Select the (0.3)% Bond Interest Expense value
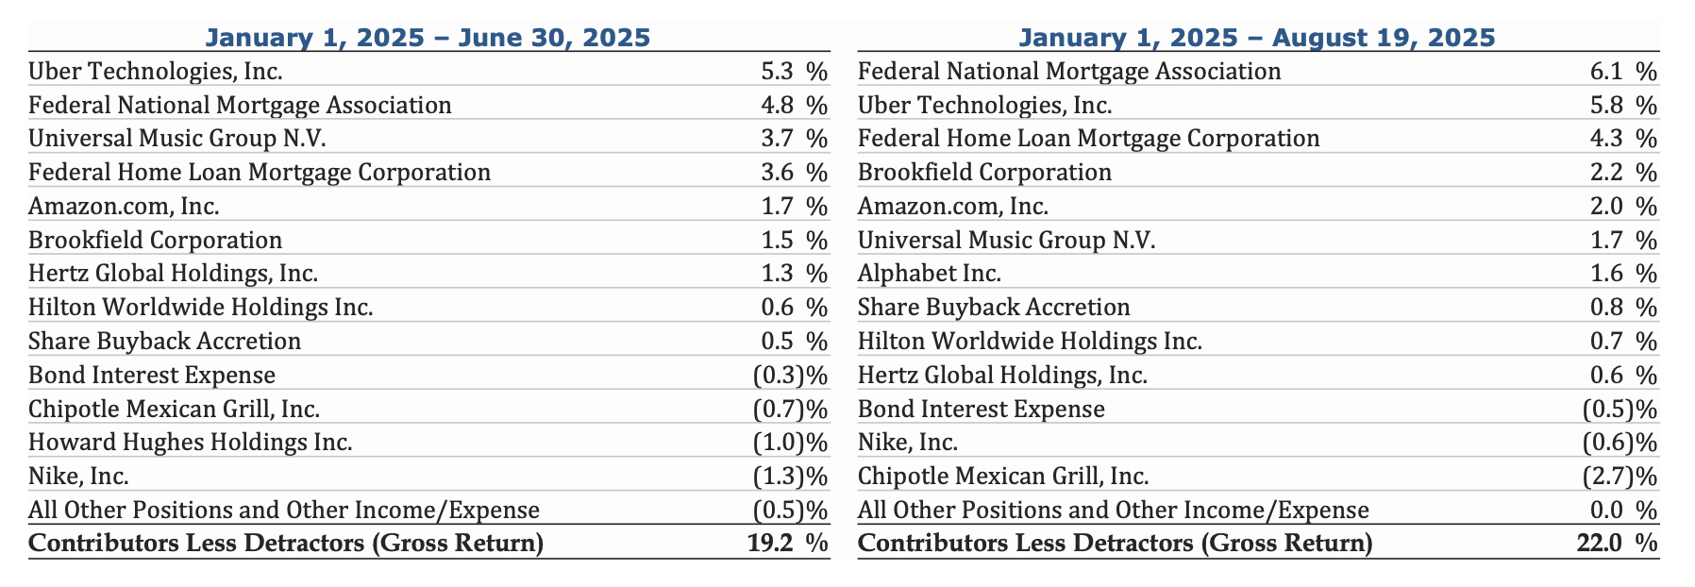 [790, 376]
